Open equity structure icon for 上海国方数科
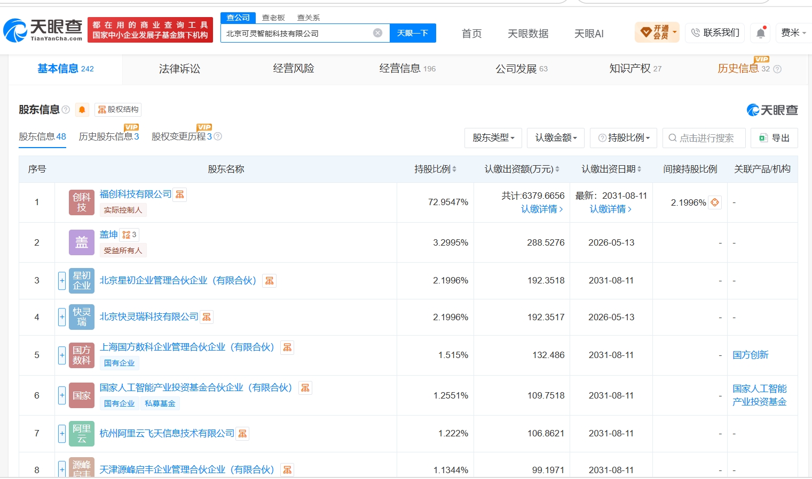This screenshot has width=812, height=479. click(287, 347)
